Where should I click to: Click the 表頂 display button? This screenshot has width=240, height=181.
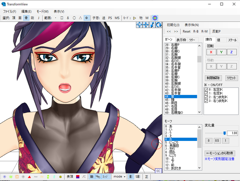click(x=70, y=177)
